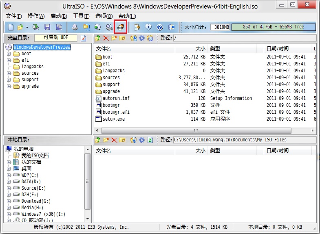Viewport: 320px width, 234px height.
Task: Click the Add files icon in main toolbar
Action: (x=137, y=27)
